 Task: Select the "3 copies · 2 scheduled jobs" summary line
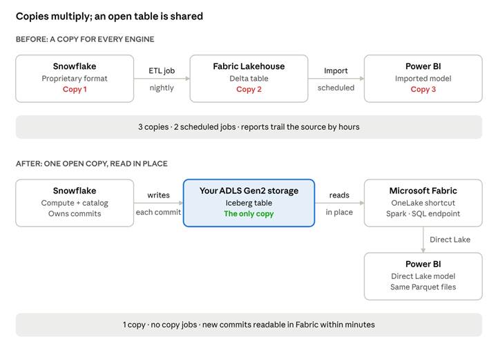249,127
